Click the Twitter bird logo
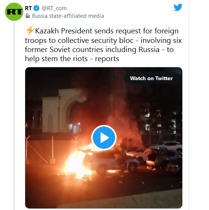Viewport: 209px width, 210px height. click(178, 7)
